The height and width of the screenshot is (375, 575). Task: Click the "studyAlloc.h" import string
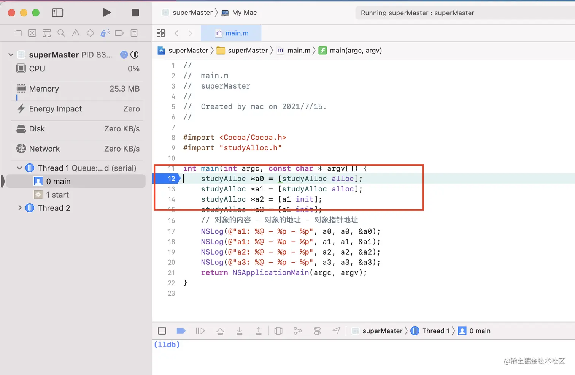click(x=251, y=148)
